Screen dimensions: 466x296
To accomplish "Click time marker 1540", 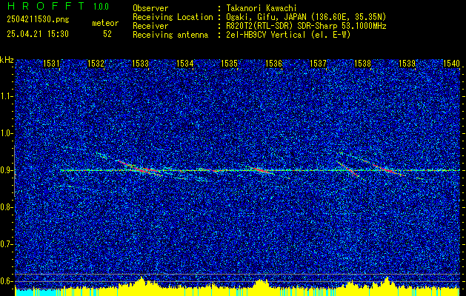I will (451, 64).
